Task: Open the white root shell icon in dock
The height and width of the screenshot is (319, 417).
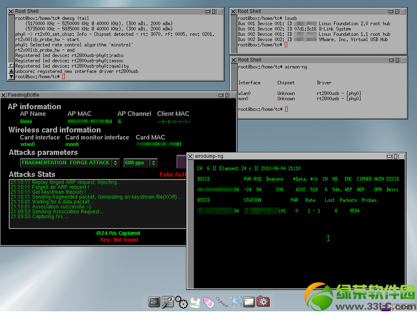Action: click(x=249, y=302)
